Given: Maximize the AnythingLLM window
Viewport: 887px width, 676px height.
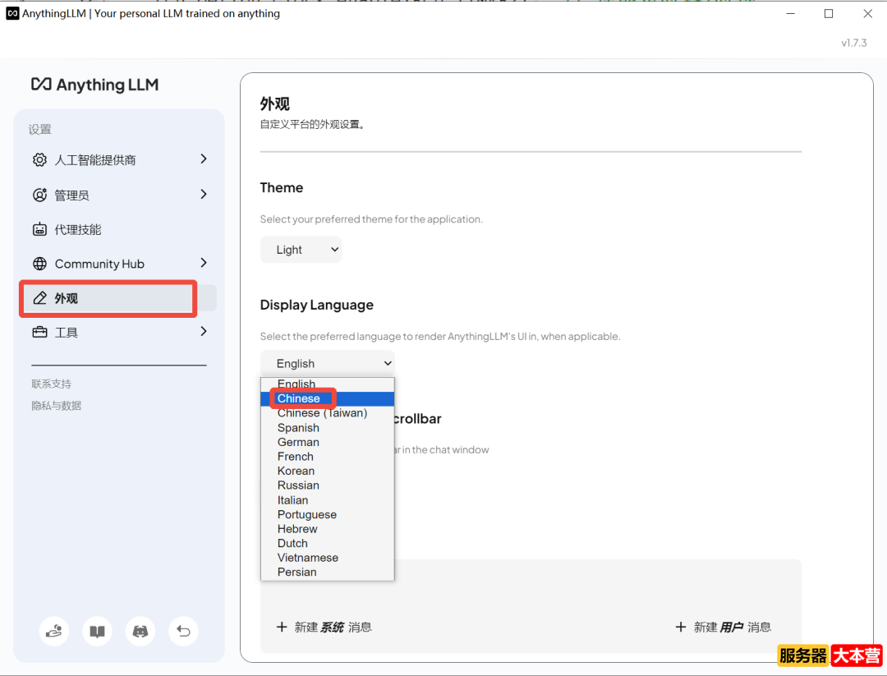Looking at the screenshot, I should coord(829,14).
